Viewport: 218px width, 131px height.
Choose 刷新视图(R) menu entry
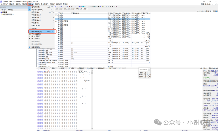point(41,47)
